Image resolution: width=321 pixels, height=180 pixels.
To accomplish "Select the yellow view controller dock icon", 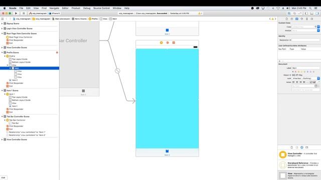I will tap(162, 42).
